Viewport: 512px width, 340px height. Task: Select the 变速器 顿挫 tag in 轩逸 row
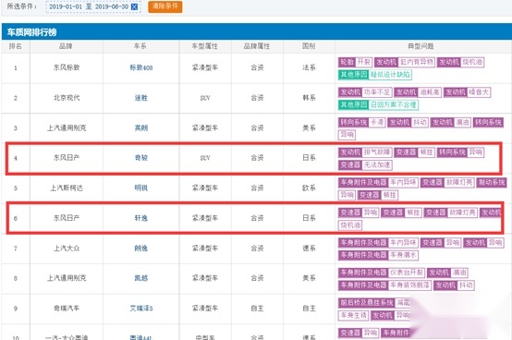401,212
